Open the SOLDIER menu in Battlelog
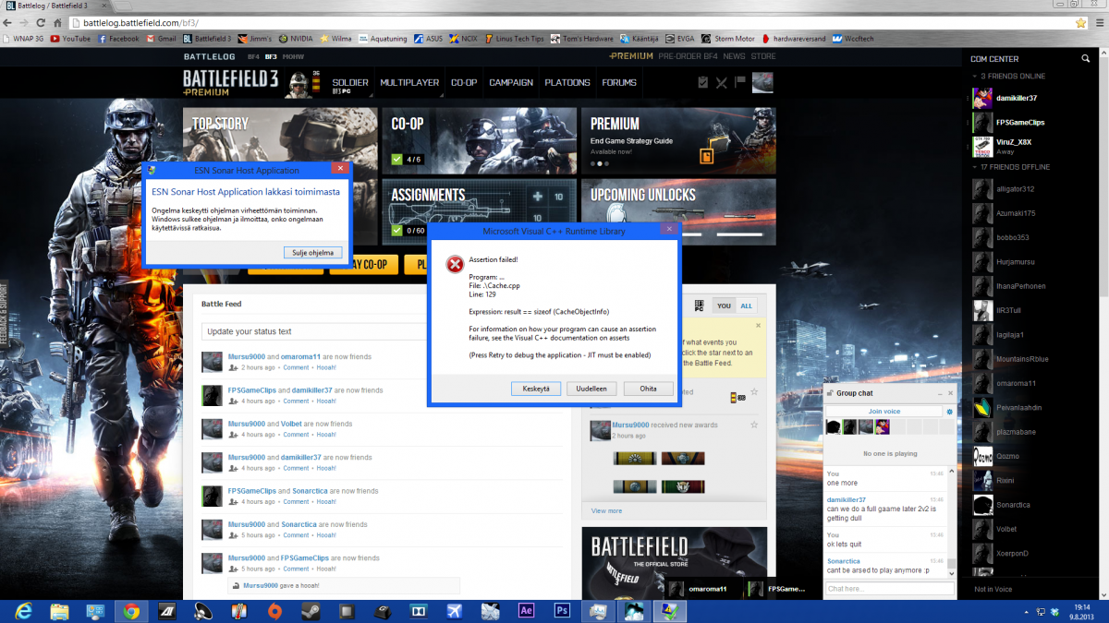 pyautogui.click(x=350, y=82)
